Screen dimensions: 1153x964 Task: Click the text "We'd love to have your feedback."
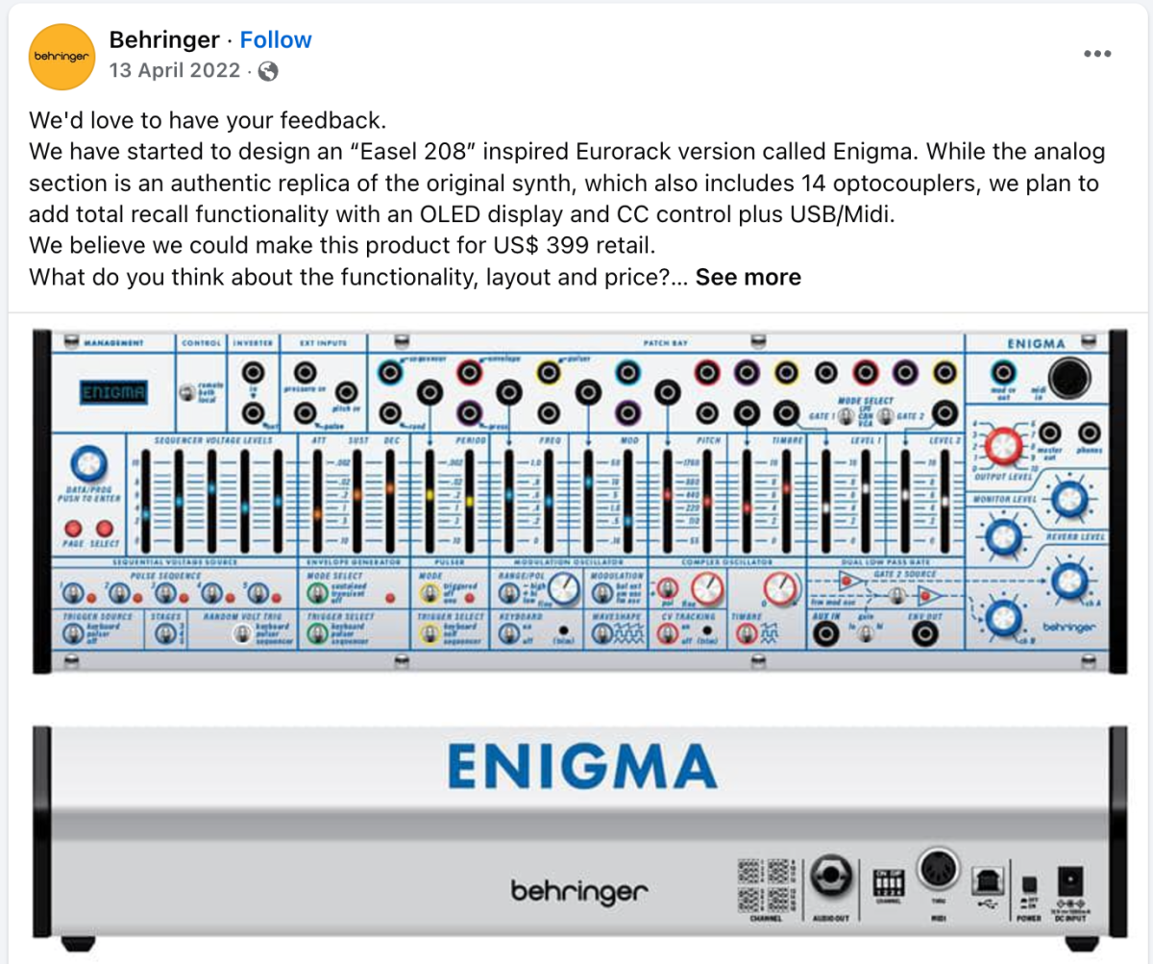coord(207,122)
